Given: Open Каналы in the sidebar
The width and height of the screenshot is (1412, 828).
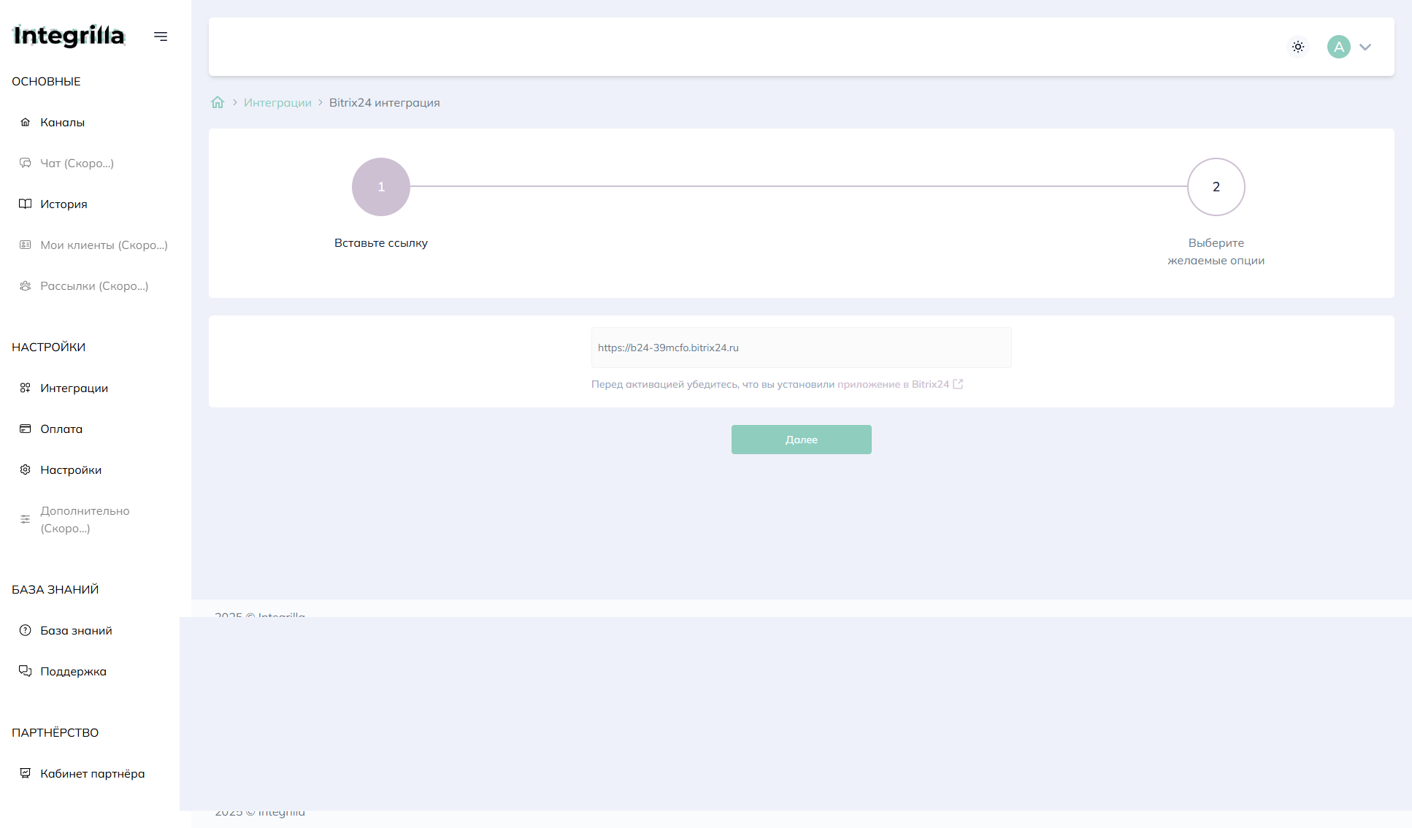Looking at the screenshot, I should [x=62, y=123].
